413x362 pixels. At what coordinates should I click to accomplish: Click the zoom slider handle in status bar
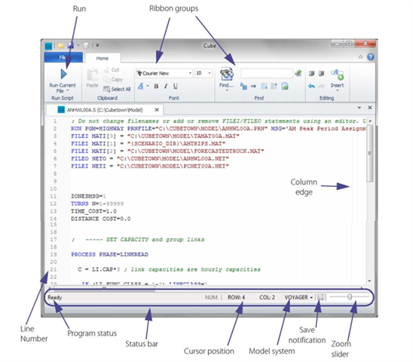pos(350,297)
